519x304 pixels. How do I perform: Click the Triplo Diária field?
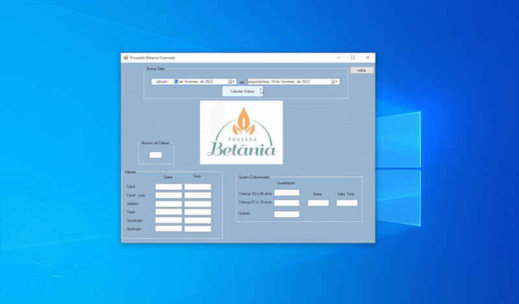[169, 212]
